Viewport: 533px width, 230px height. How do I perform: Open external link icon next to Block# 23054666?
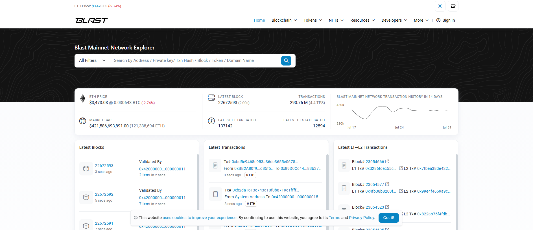[x=387, y=161]
